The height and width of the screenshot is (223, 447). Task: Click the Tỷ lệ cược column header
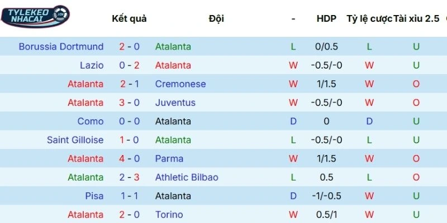369,18
